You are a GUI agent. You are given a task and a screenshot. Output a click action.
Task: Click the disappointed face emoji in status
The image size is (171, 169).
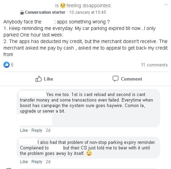point(63,6)
